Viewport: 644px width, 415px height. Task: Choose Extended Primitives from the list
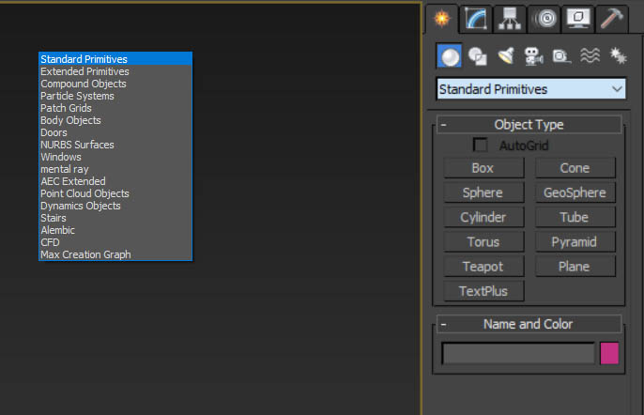coord(115,71)
